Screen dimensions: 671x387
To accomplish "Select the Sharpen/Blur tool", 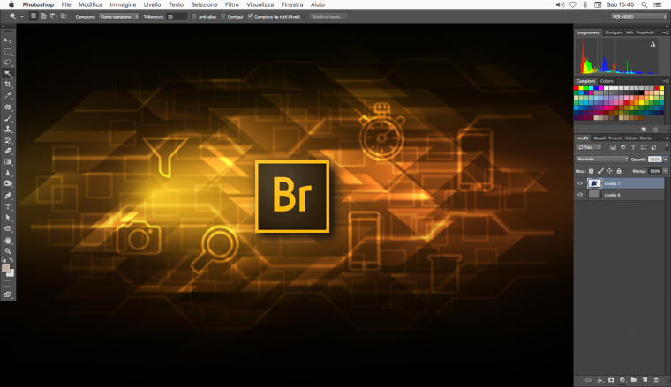I will [x=8, y=173].
